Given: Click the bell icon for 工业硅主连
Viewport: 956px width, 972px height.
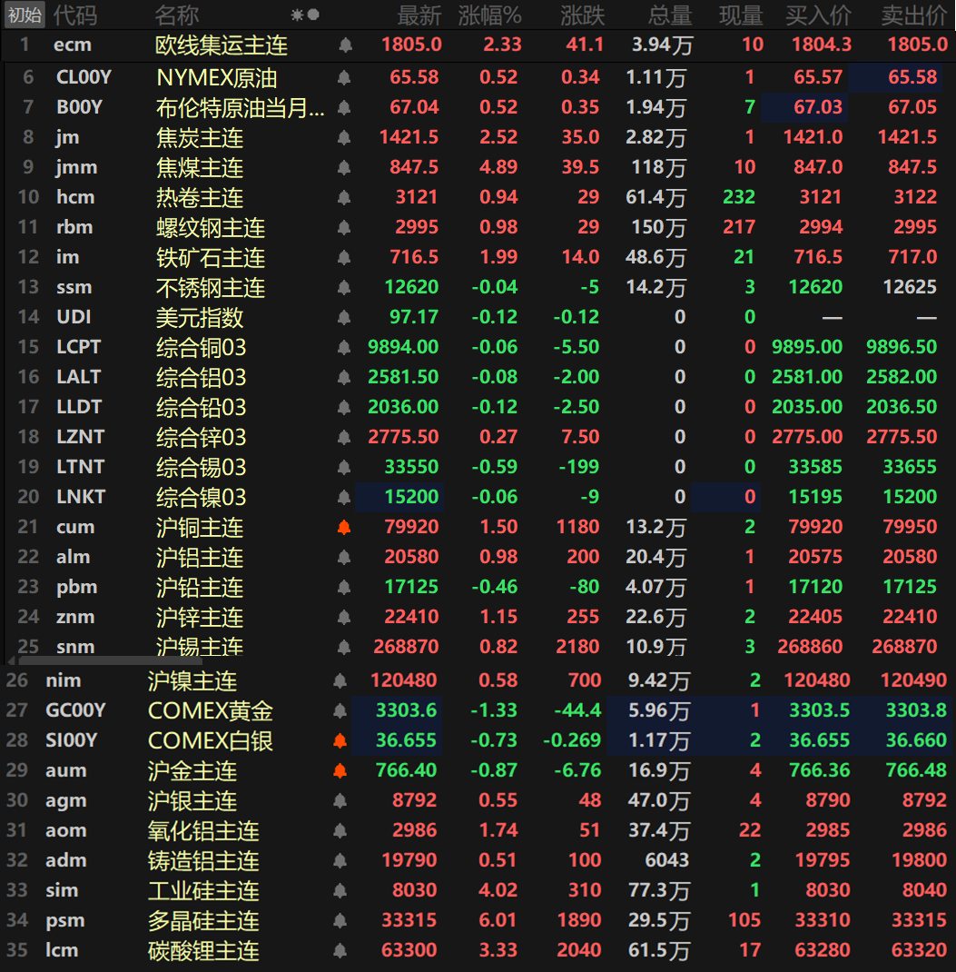Looking at the screenshot, I should click(340, 890).
